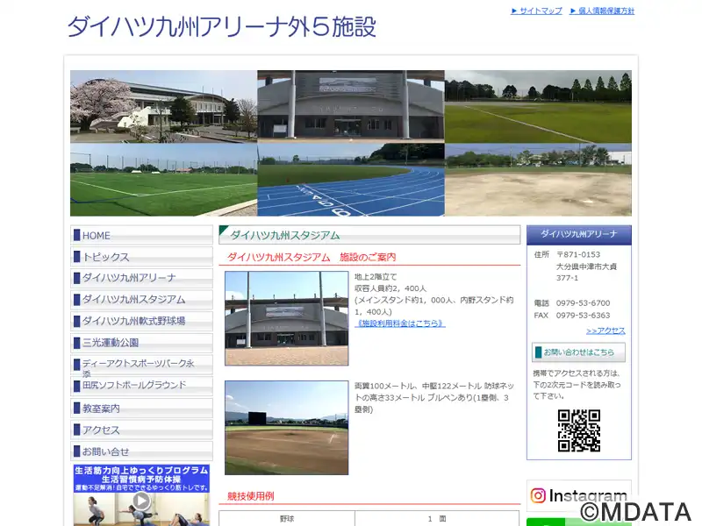
Task: Open 田尻ソフトボールグラウンド menu item
Action: 141,386
